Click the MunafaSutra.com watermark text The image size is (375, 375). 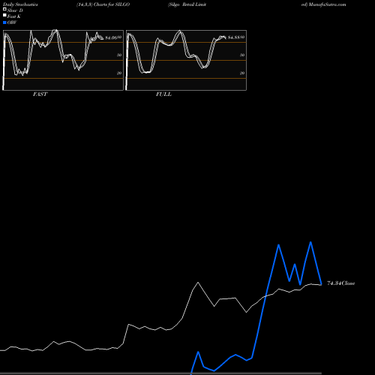pyautogui.click(x=327, y=4)
